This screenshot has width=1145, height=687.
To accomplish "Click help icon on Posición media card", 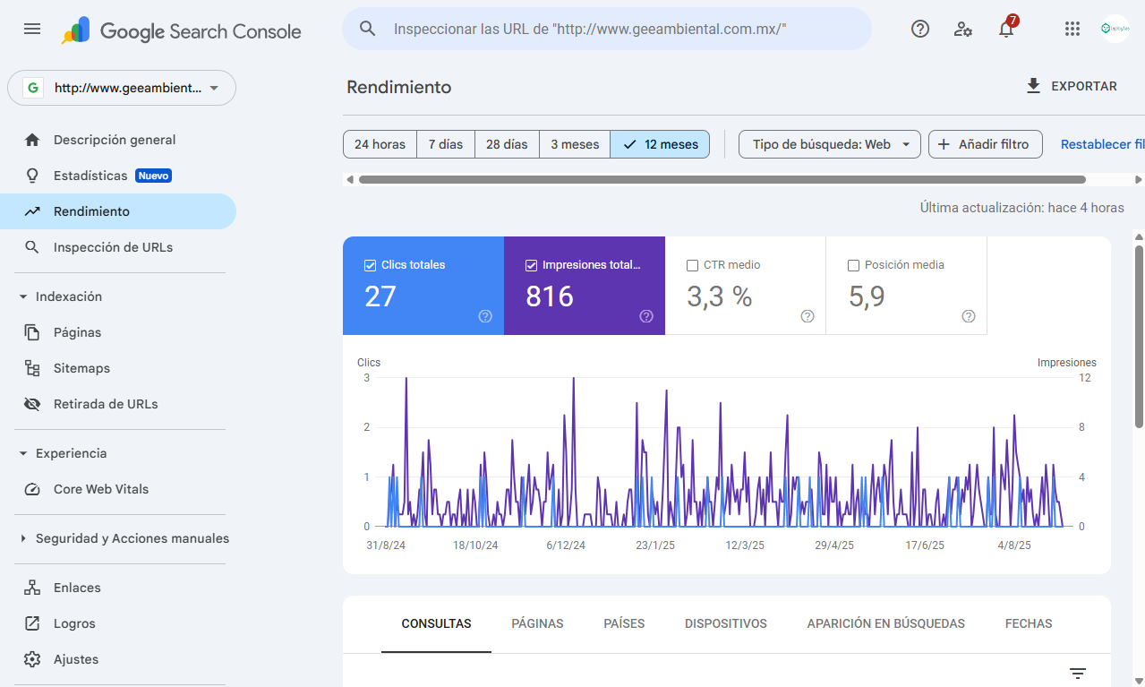I will click(969, 316).
